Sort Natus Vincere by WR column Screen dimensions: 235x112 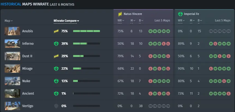click(x=121, y=20)
